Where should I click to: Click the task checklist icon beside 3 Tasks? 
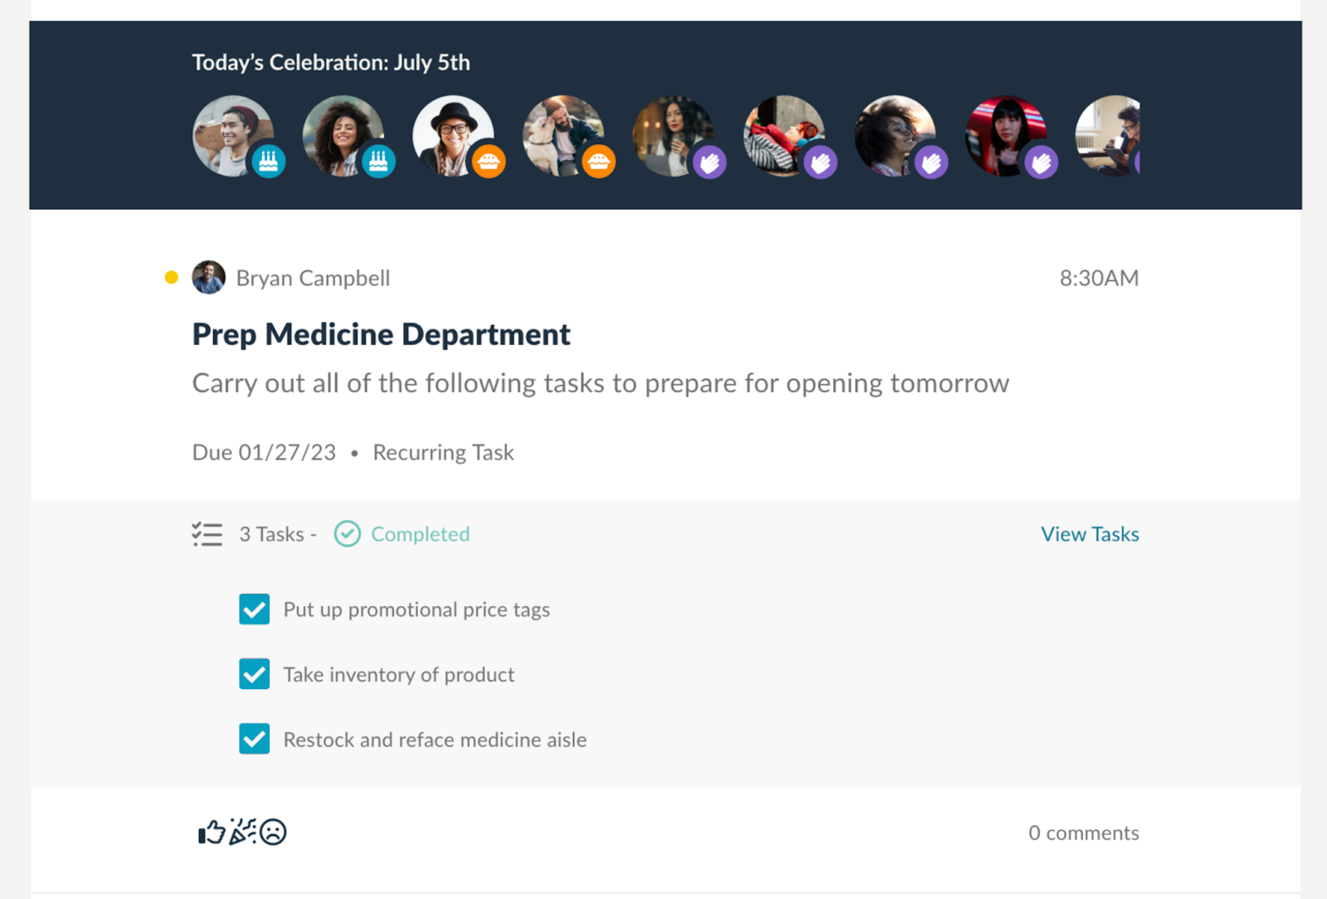[x=207, y=534]
